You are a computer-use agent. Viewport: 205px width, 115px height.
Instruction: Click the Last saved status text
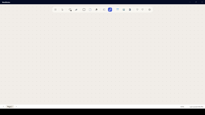pos(196,107)
